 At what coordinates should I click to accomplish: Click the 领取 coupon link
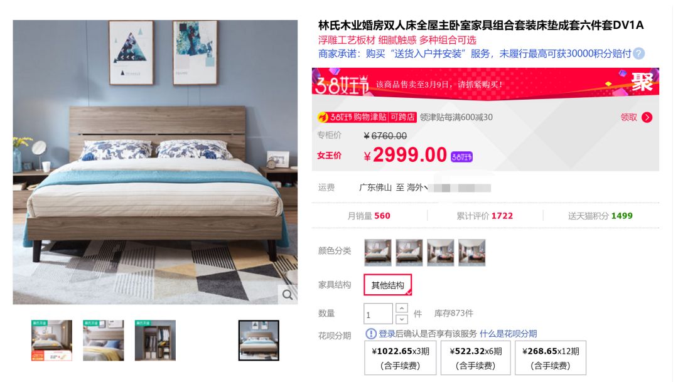point(628,117)
